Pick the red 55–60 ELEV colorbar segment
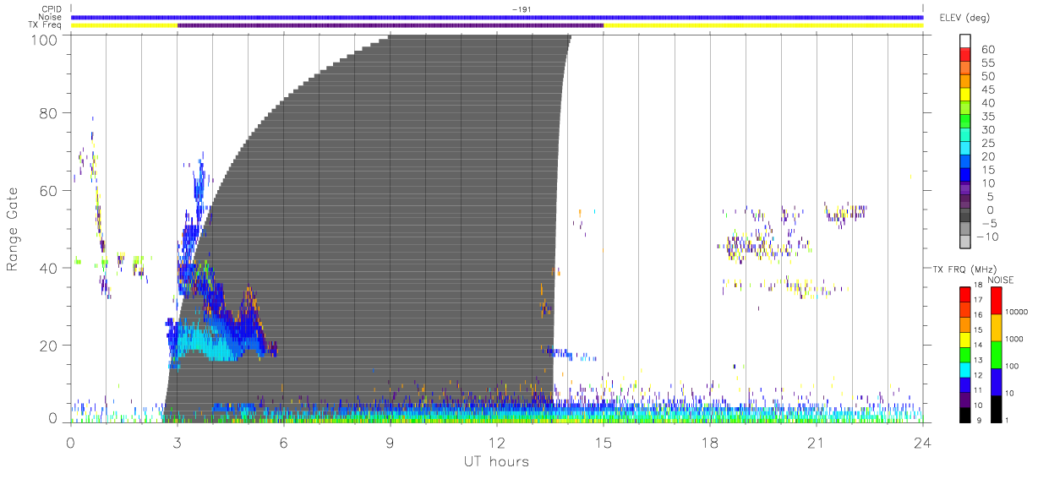 (965, 56)
